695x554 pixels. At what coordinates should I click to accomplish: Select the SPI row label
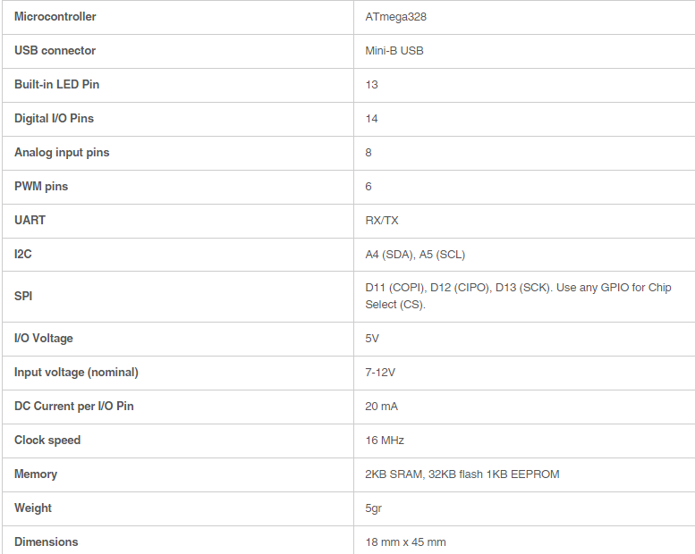(23, 296)
